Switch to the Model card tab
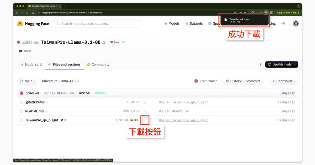The height and width of the screenshot is (165, 315). click(x=31, y=64)
